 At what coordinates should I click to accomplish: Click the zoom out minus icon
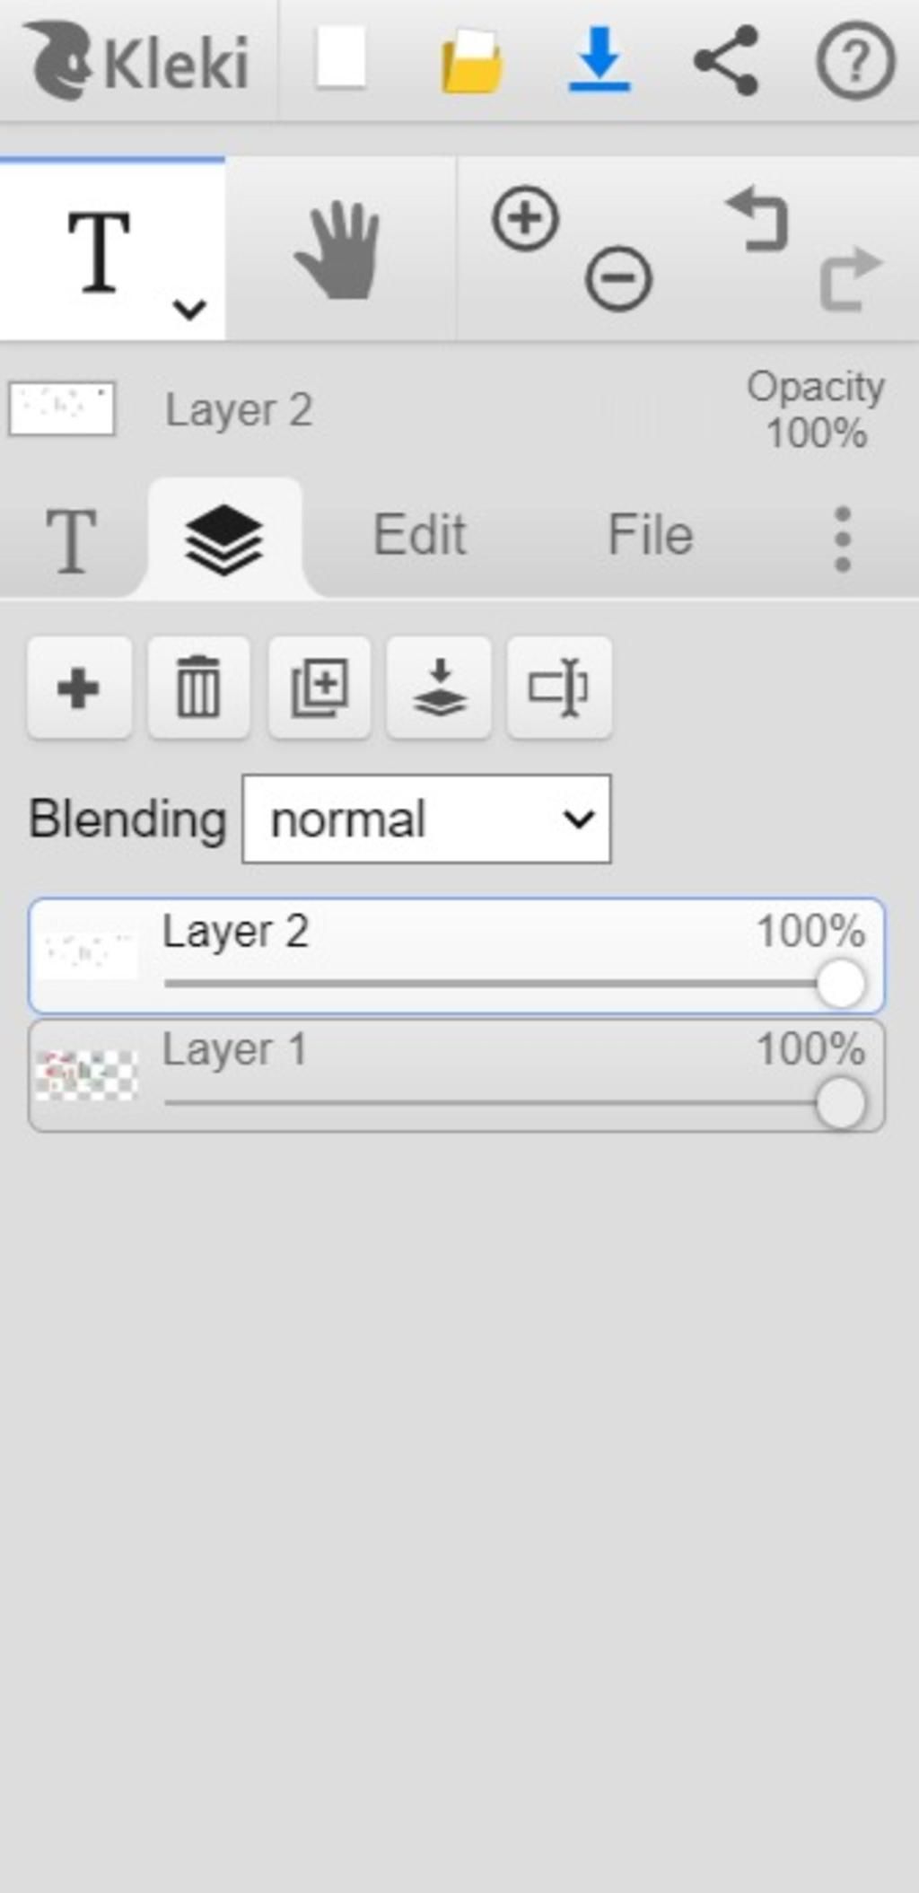click(618, 277)
